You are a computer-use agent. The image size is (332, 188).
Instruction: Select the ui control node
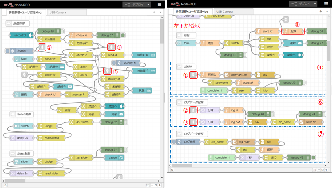coord(19,35)
